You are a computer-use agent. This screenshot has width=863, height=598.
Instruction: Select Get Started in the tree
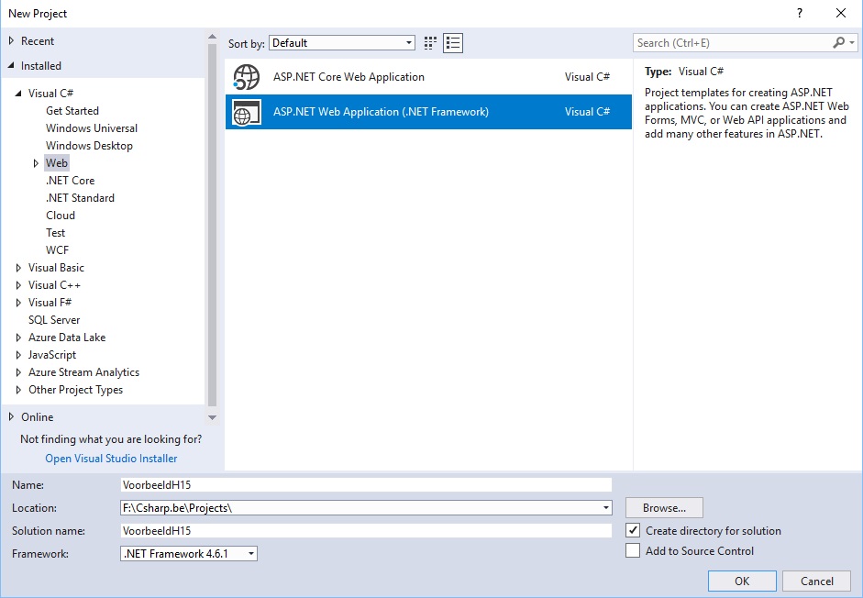pos(72,111)
